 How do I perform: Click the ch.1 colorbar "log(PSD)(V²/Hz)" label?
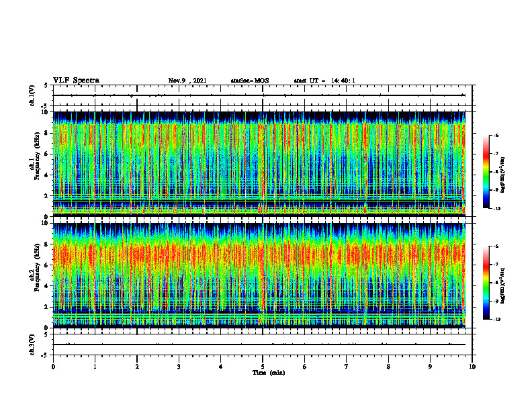[x=503, y=175]
